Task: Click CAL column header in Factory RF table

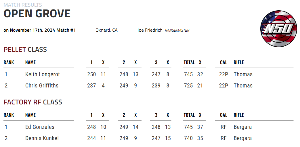Action: [x=223, y=115]
